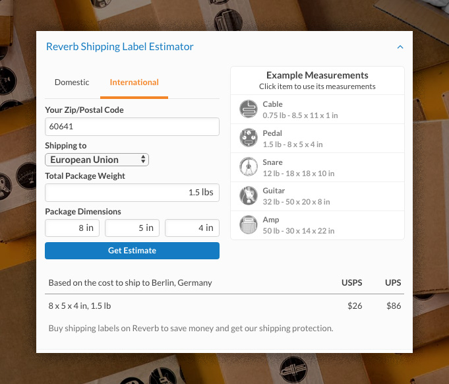449x384 pixels.
Task: Select the International tab
Action: [134, 82]
